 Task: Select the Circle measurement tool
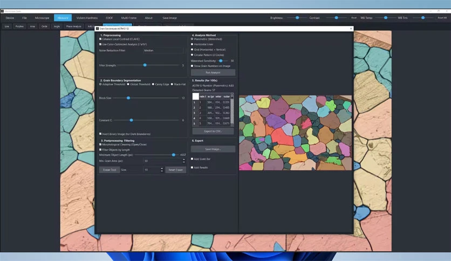pyautogui.click(x=44, y=26)
